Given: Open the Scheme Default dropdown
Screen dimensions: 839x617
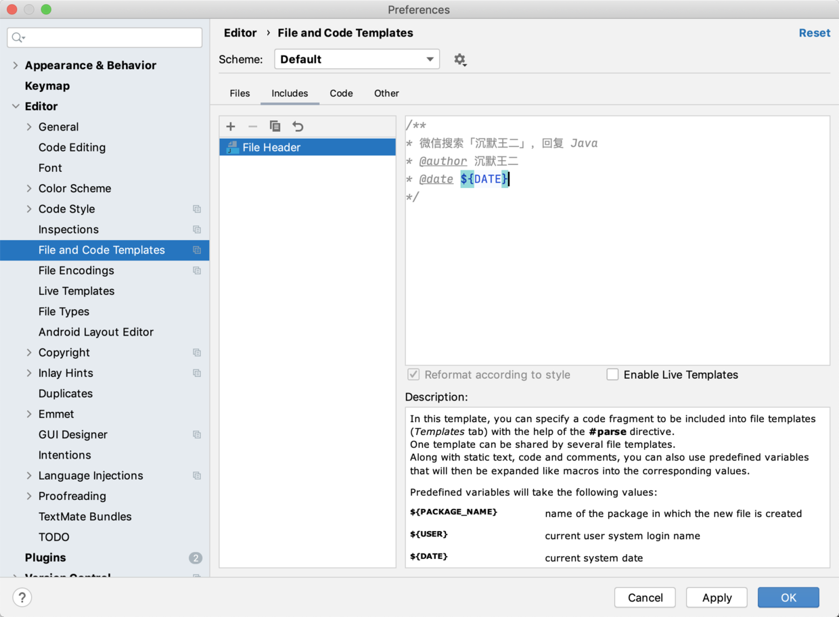Looking at the screenshot, I should click(357, 60).
